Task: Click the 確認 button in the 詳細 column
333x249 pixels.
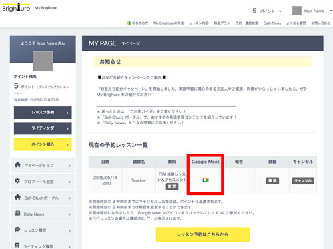Action: point(272,181)
